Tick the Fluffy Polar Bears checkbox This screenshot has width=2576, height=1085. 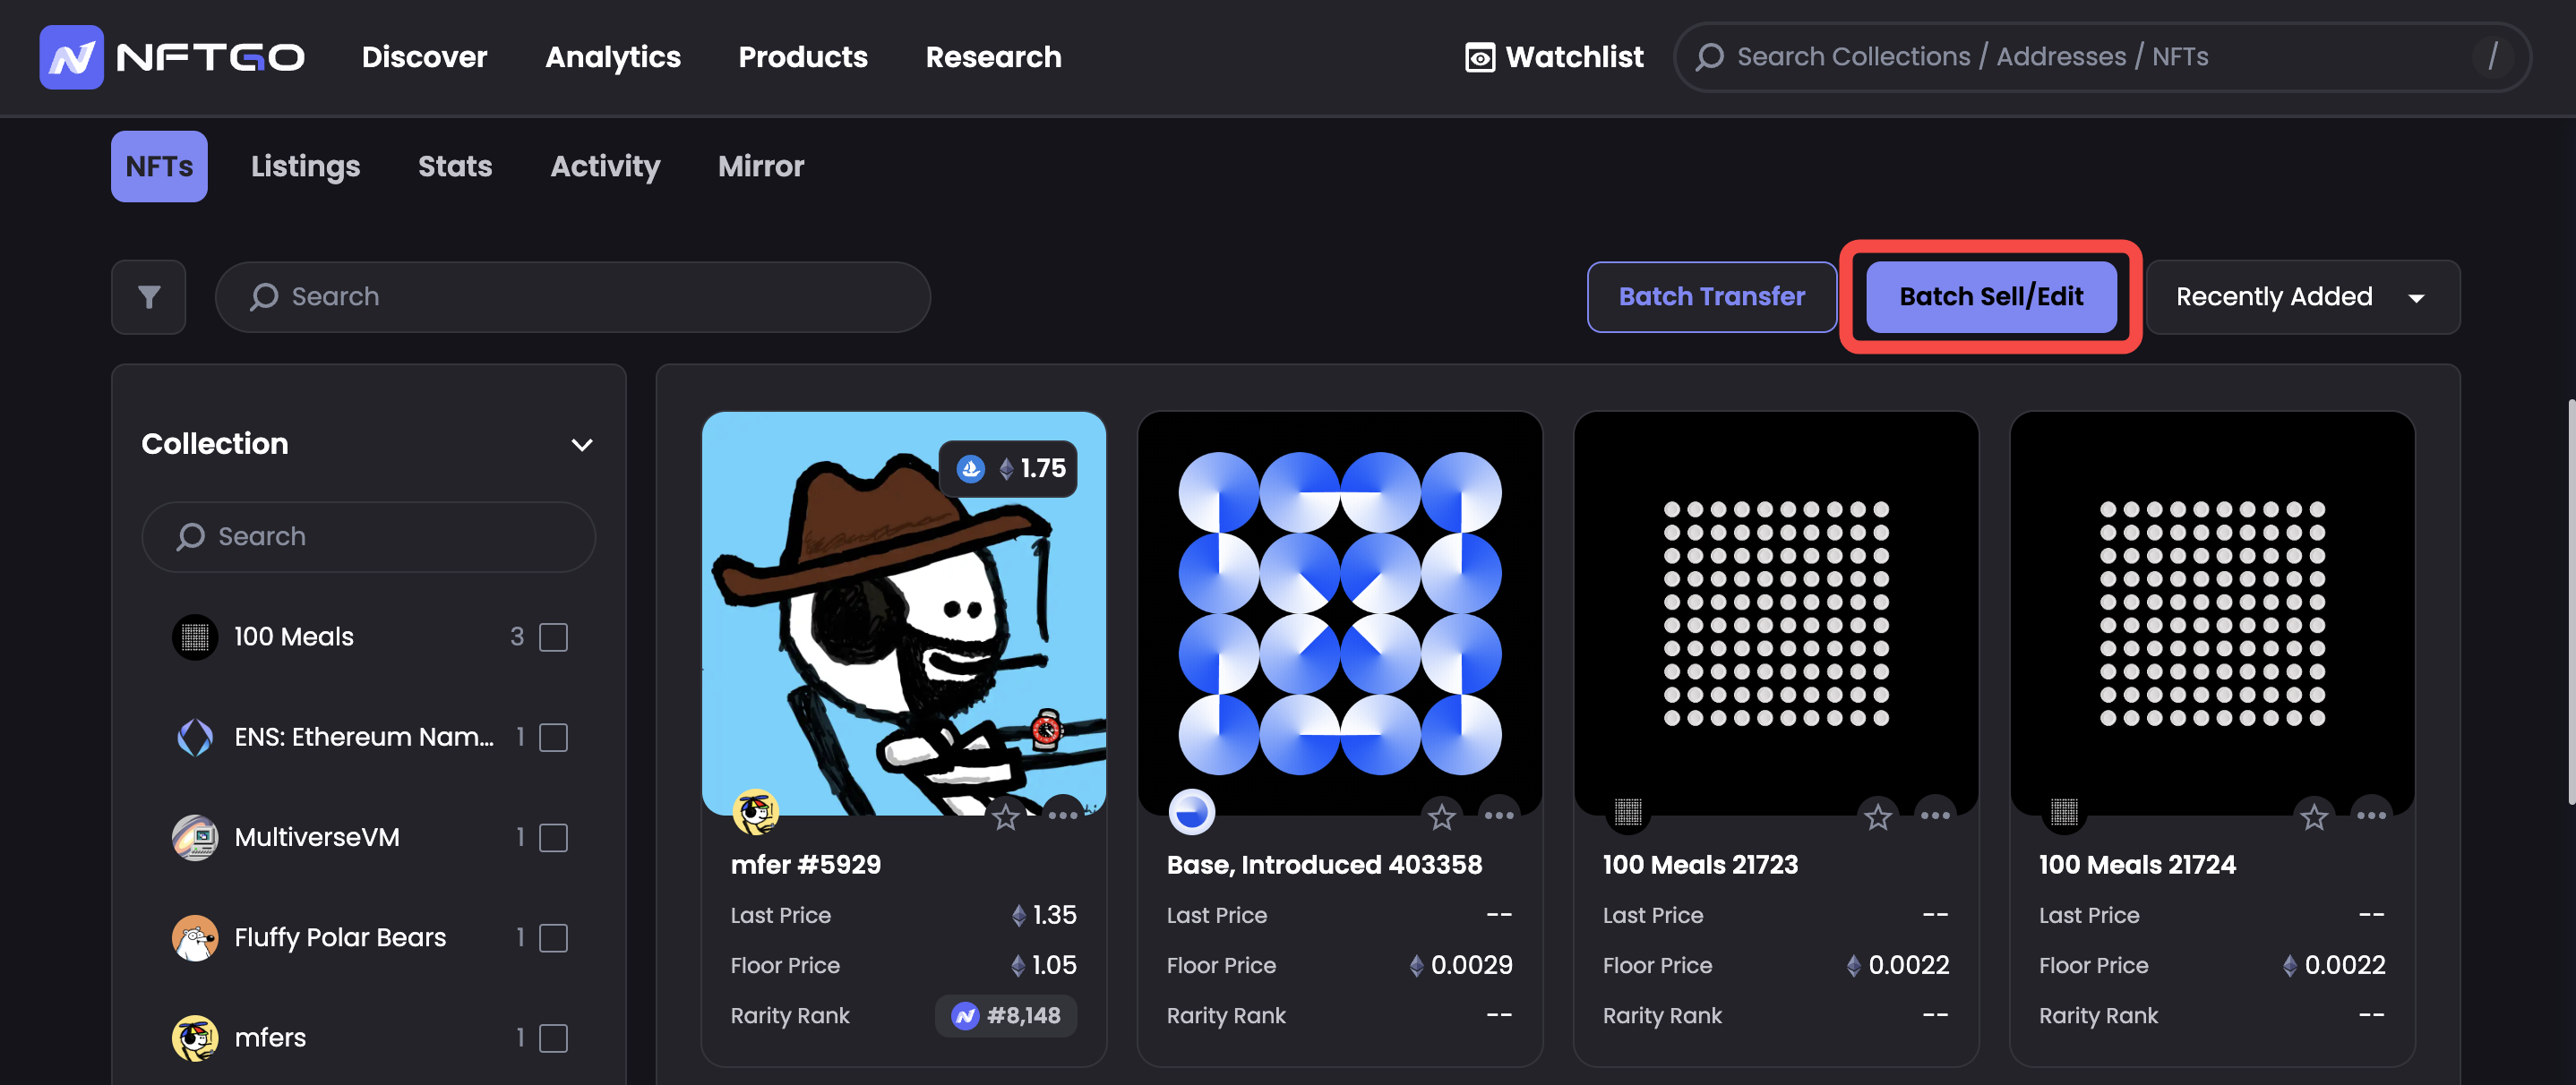[x=553, y=937]
